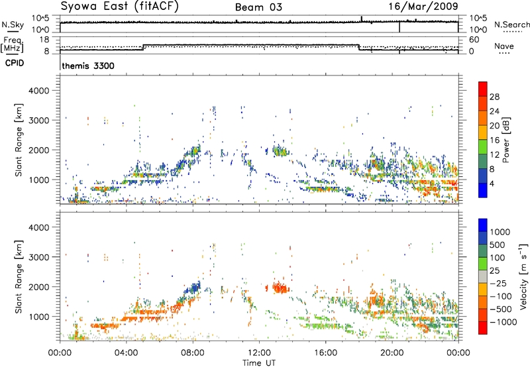530x367 pixels.
Task: Click the "18" frequency axis value
Action: tap(44, 40)
